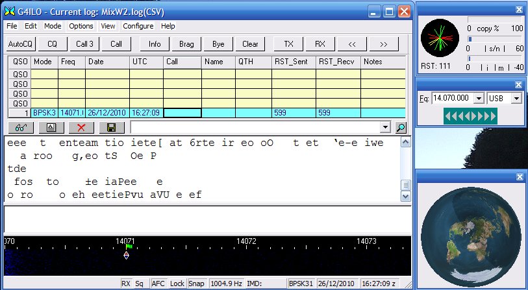528x290 pixels.
Task: Click the green frequency tuning arrows
Action: (470, 115)
